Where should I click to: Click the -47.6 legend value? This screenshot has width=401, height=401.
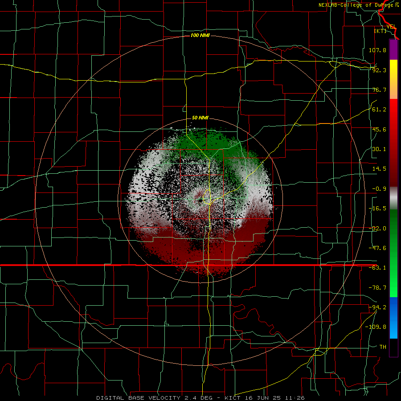tap(377, 248)
